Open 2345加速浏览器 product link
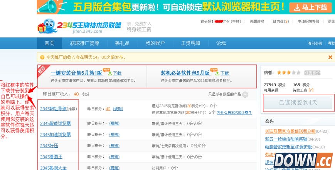 point(56,135)
